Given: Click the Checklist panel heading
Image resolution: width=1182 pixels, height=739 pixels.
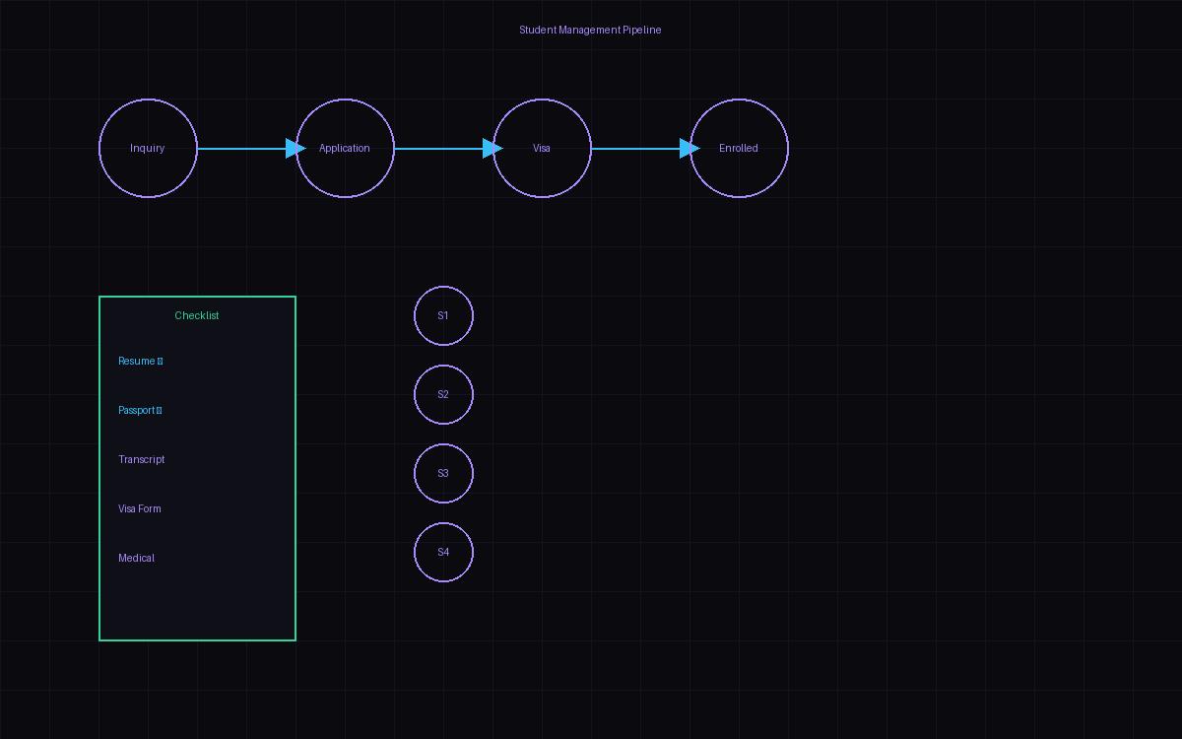Looking at the screenshot, I should [x=197, y=315].
